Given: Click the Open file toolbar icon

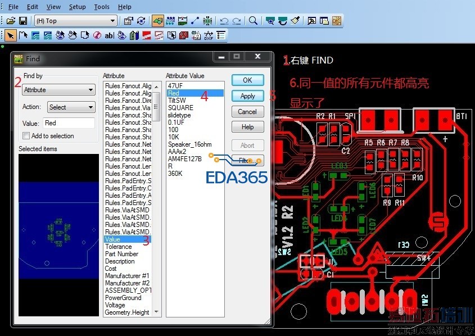Looking at the screenshot, I should click(x=11, y=21).
